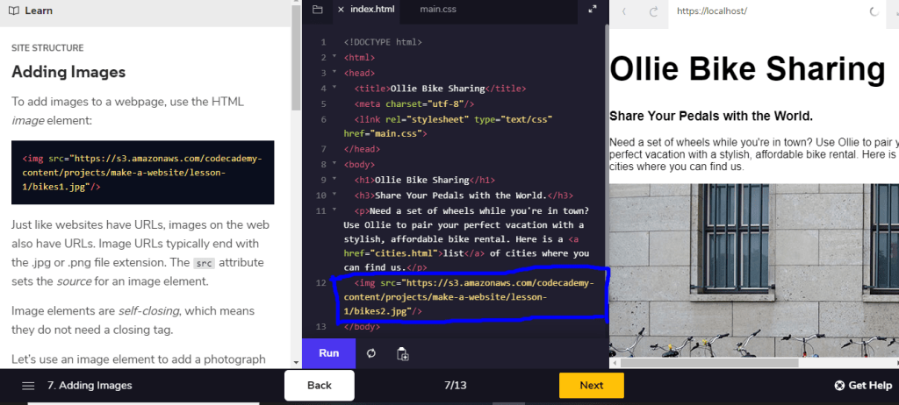
Task: Click the browser preview back arrow
Action: coord(624,11)
